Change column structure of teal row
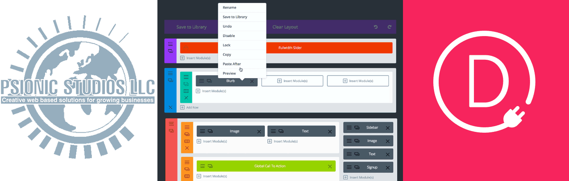 pos(186,91)
